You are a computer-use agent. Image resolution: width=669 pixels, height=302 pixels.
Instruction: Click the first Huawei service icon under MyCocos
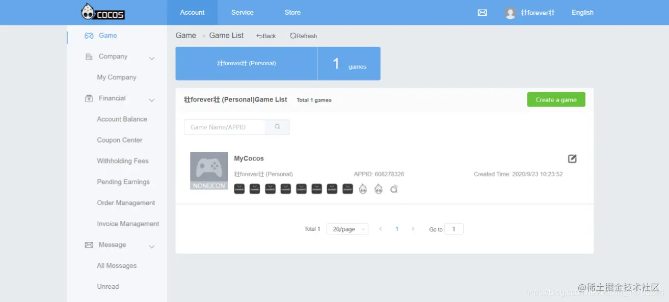click(239, 189)
